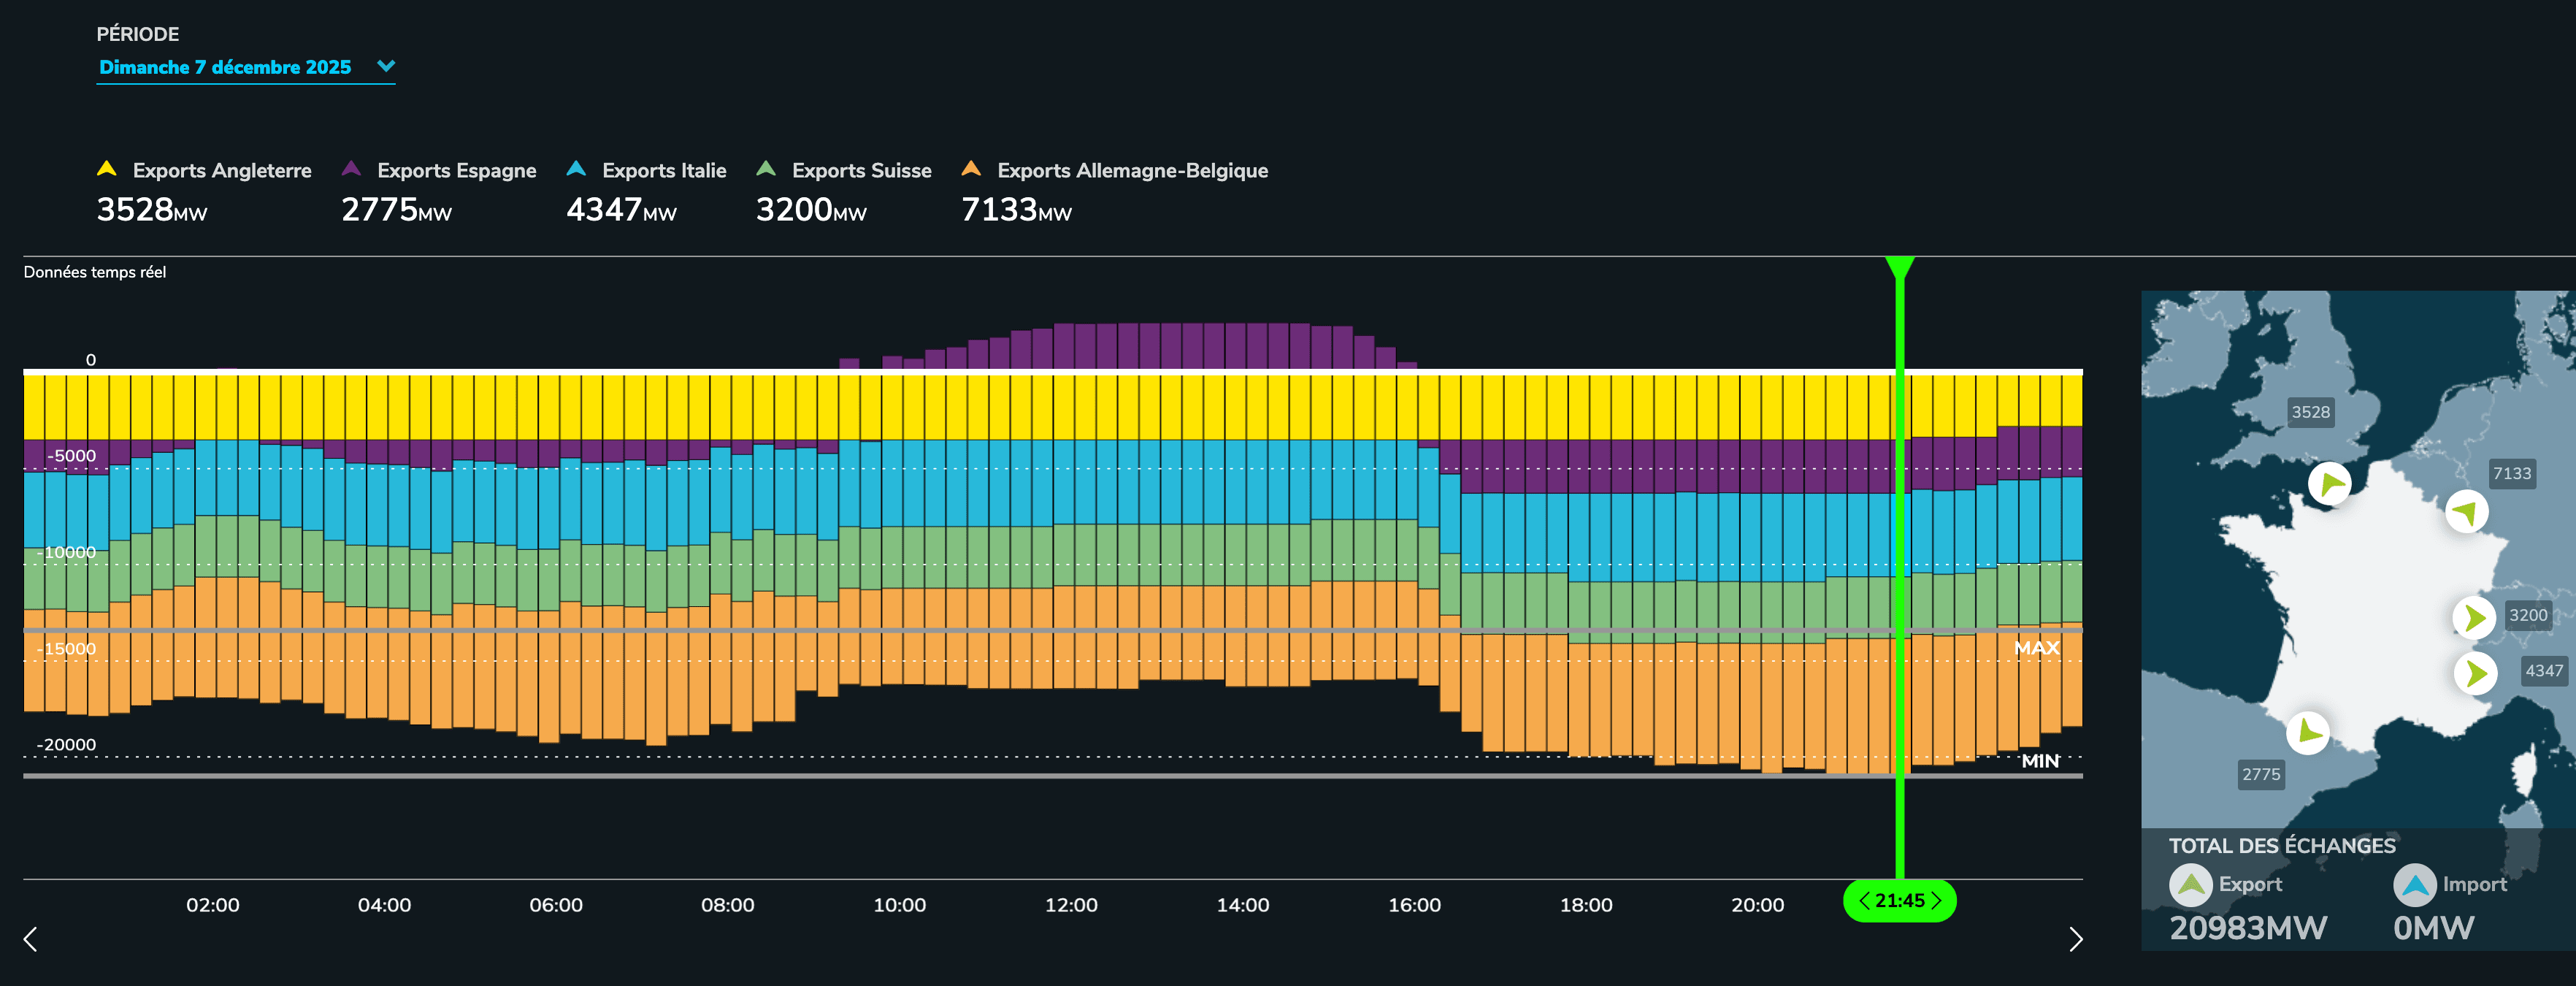Click the yellow Exports Angleterre legend triangle
This screenshot has width=2576, height=986.
[107, 169]
